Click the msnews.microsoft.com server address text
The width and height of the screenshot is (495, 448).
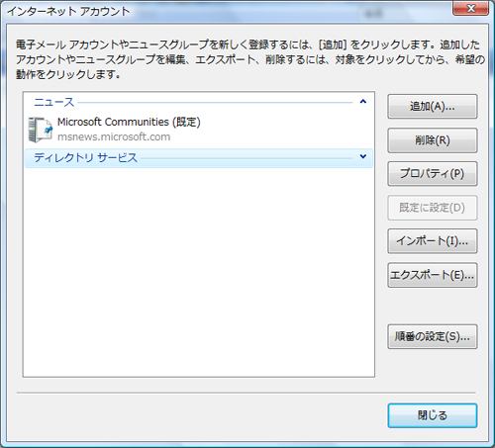coord(114,136)
